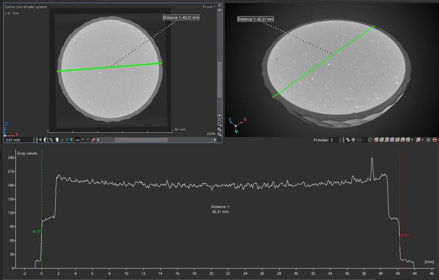Screen dimensions: 439x280
Task: Click the gray wedge icon in 2D toolbar
Action: coord(62,140)
